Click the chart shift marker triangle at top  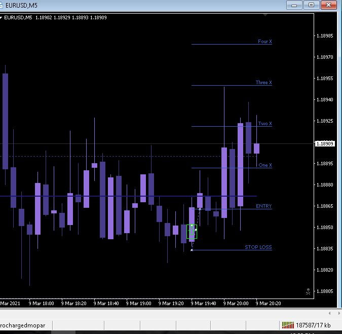265,15
